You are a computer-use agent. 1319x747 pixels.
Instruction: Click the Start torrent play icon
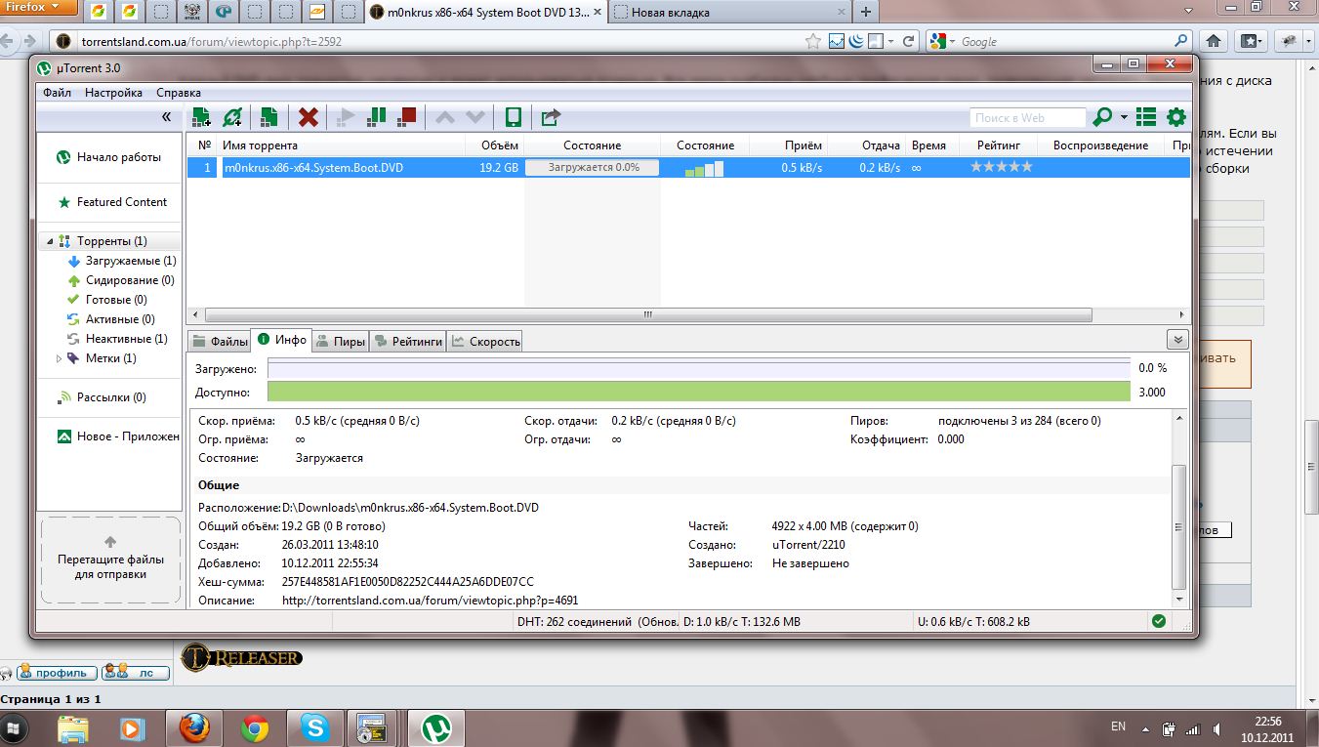pyautogui.click(x=346, y=117)
